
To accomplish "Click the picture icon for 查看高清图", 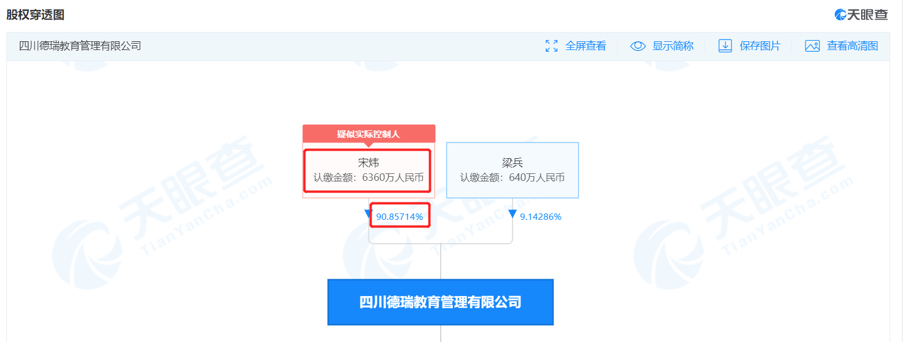I will coord(812,46).
